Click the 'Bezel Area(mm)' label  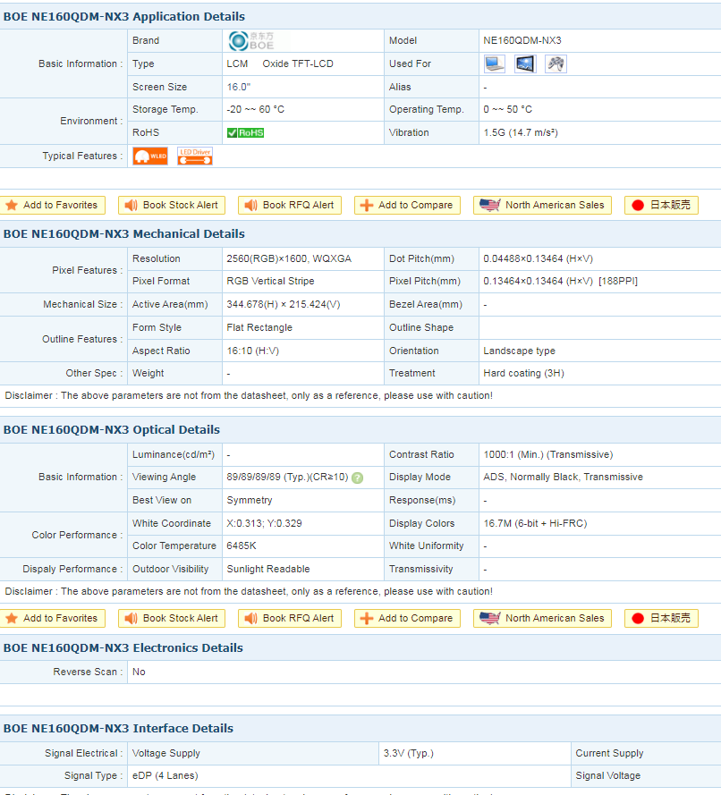(426, 305)
